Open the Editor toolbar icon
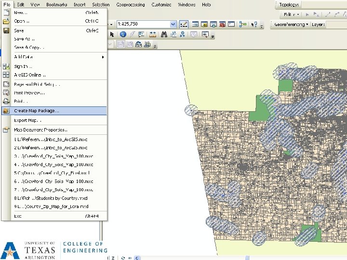 click(184, 24)
